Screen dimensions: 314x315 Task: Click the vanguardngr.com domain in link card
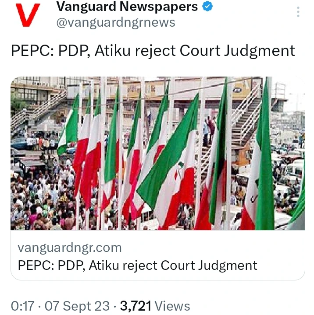pos(70,248)
